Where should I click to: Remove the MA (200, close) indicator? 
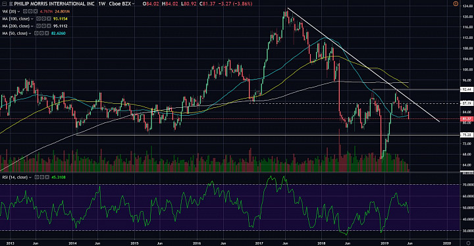point(49,26)
